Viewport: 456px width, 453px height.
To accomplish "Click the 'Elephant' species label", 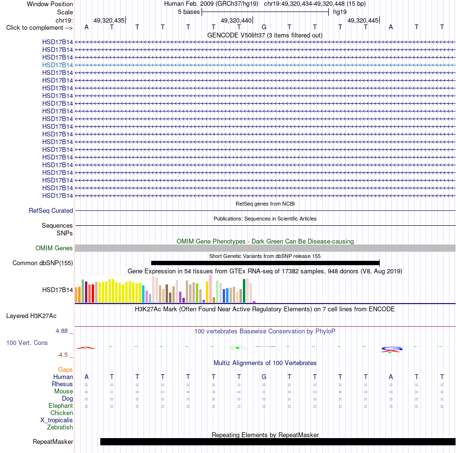I will click(60, 405).
